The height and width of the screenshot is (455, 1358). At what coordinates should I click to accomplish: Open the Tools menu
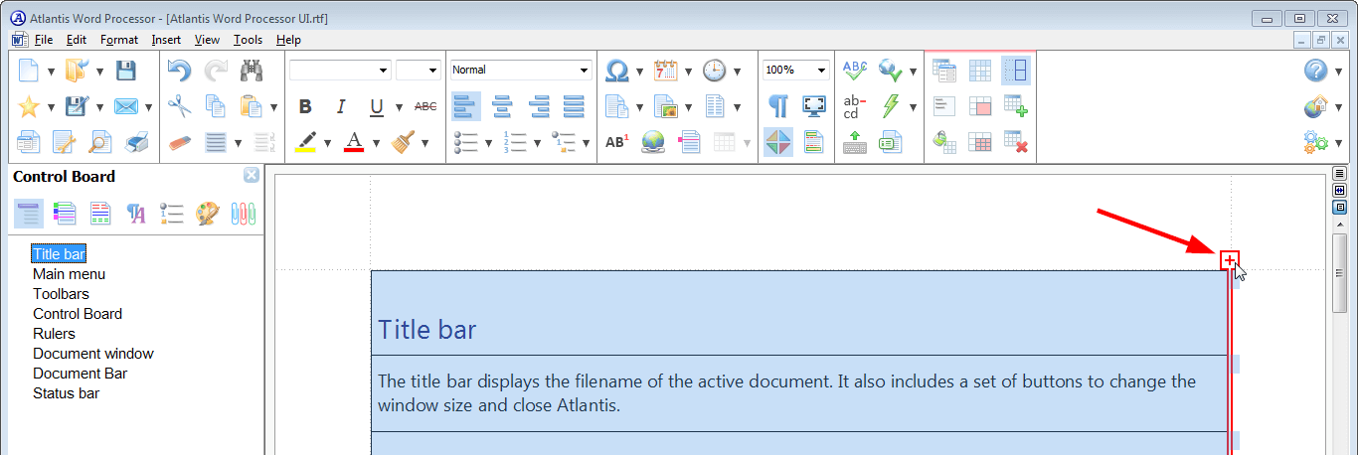coord(249,40)
